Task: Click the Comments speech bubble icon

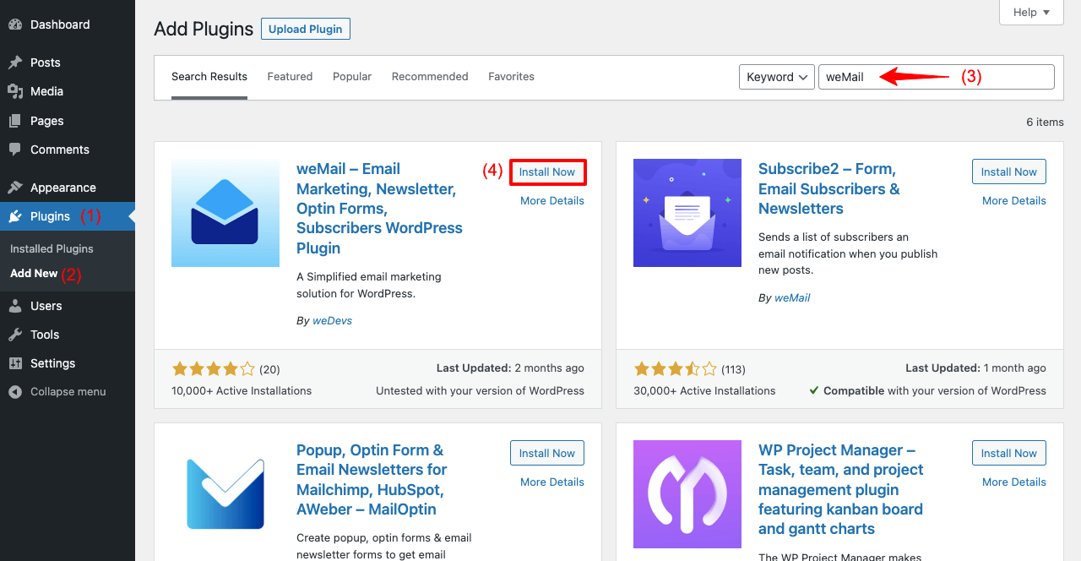Action: tap(15, 150)
